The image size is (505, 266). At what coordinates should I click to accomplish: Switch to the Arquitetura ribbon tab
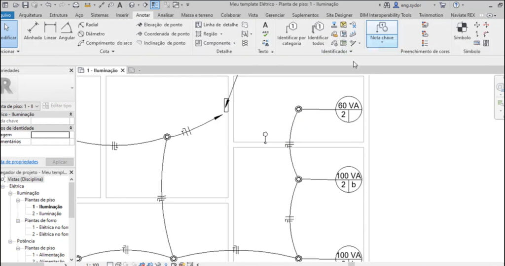30,15
